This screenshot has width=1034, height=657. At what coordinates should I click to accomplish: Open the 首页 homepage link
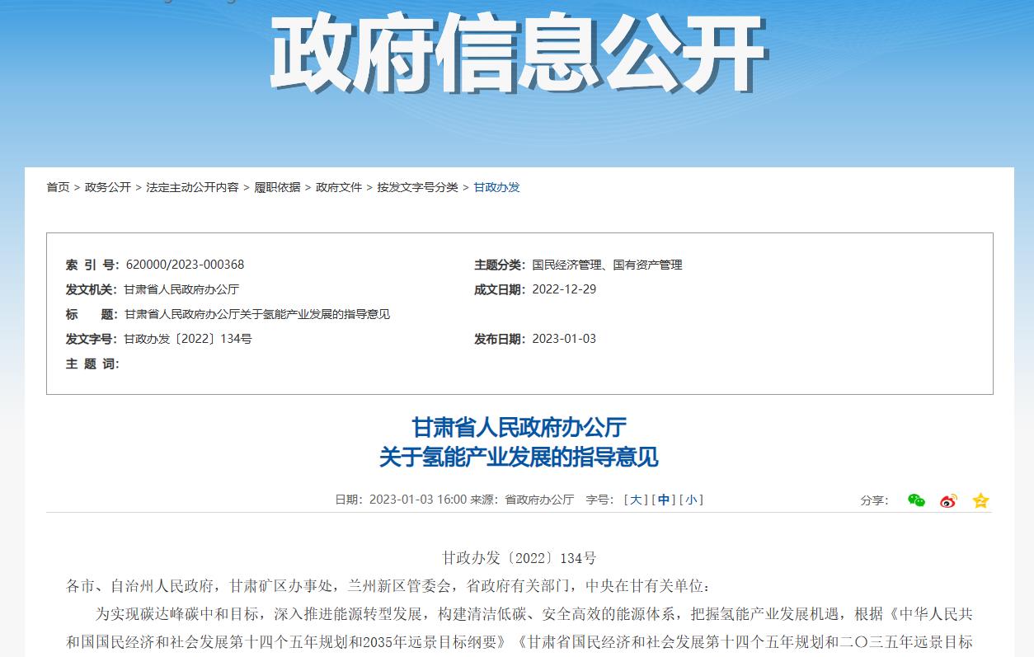pyautogui.click(x=57, y=187)
